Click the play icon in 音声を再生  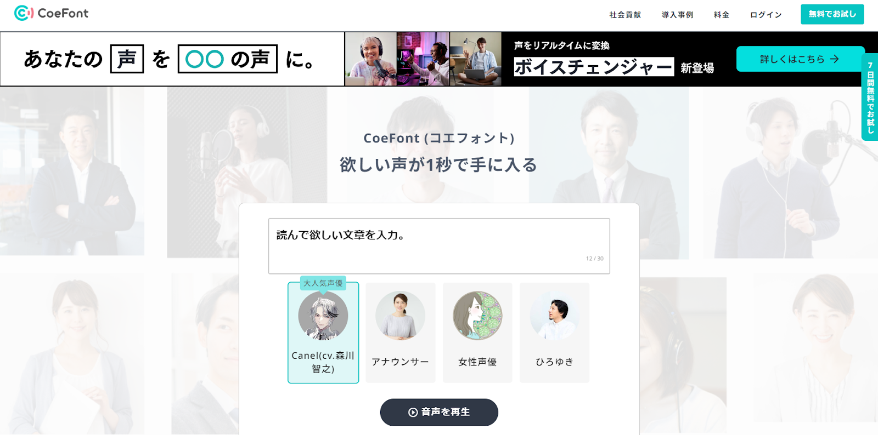point(413,413)
